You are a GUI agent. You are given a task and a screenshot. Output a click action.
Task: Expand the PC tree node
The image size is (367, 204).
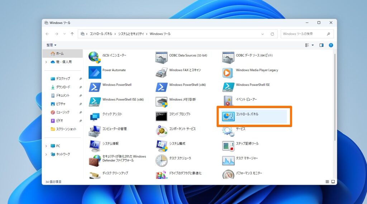pos(46,146)
